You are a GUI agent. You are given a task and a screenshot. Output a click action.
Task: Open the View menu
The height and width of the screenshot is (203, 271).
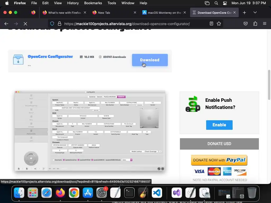click(58, 3)
